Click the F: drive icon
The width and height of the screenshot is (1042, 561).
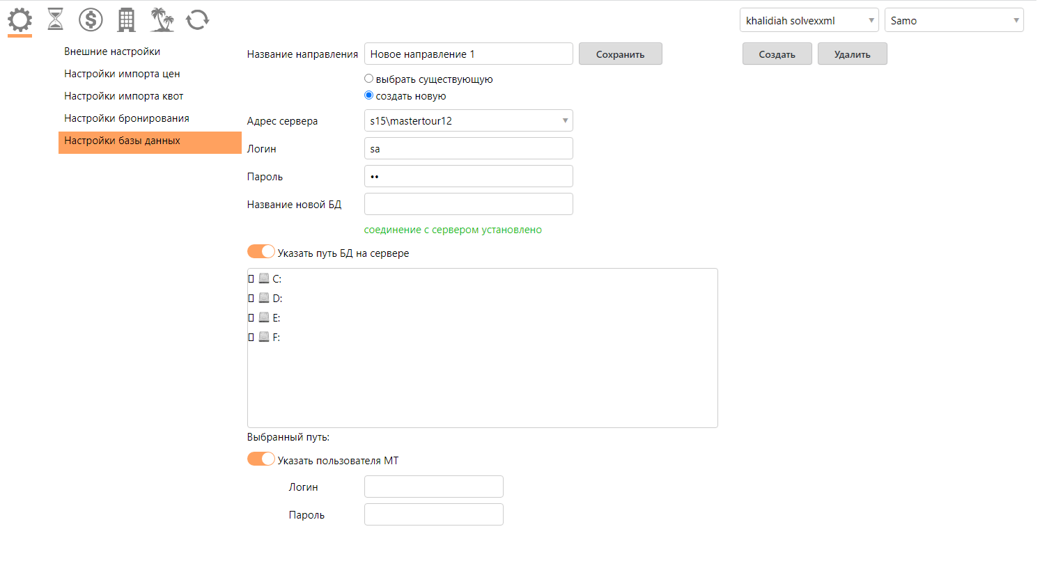click(x=263, y=338)
